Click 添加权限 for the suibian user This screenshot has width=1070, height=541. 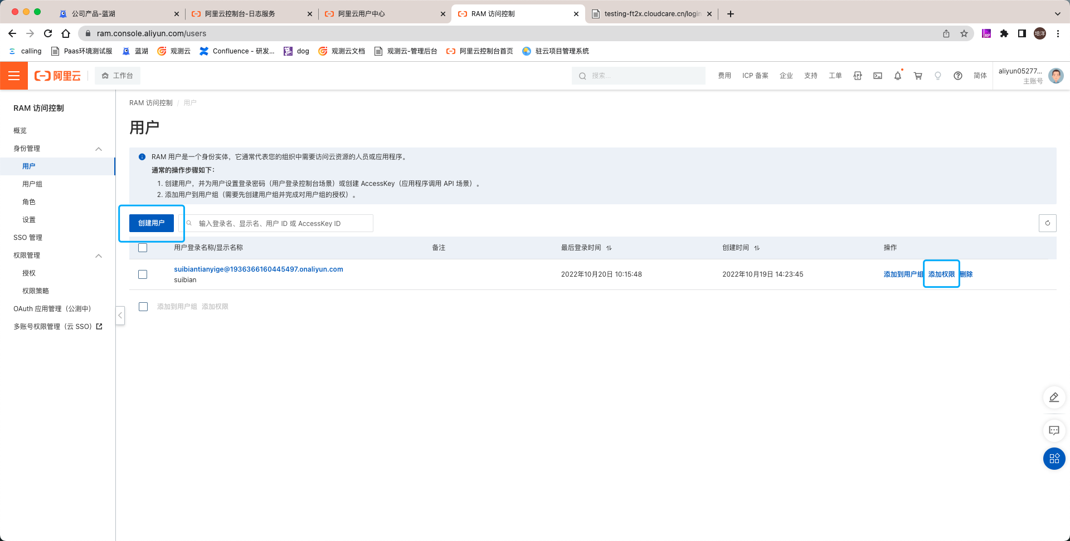(x=941, y=274)
